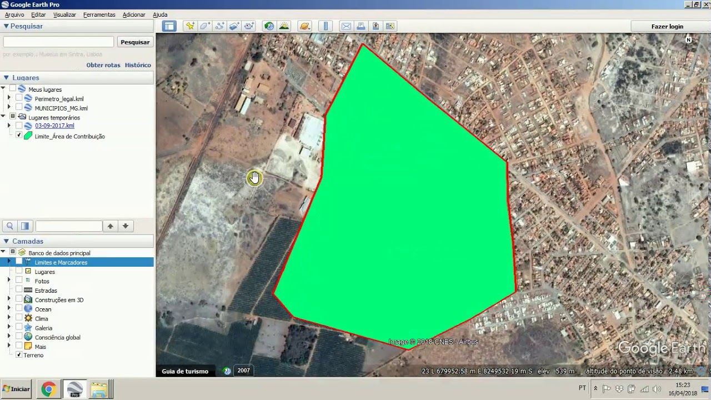The height and width of the screenshot is (400, 711).
Task: Enable the Estradas layer checkbox
Action: coord(19,290)
